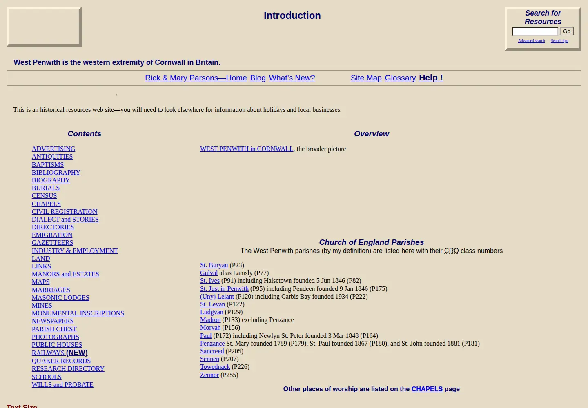Image resolution: width=588 pixels, height=408 pixels.
Task: Open the Madron parish link
Action: [x=210, y=320]
